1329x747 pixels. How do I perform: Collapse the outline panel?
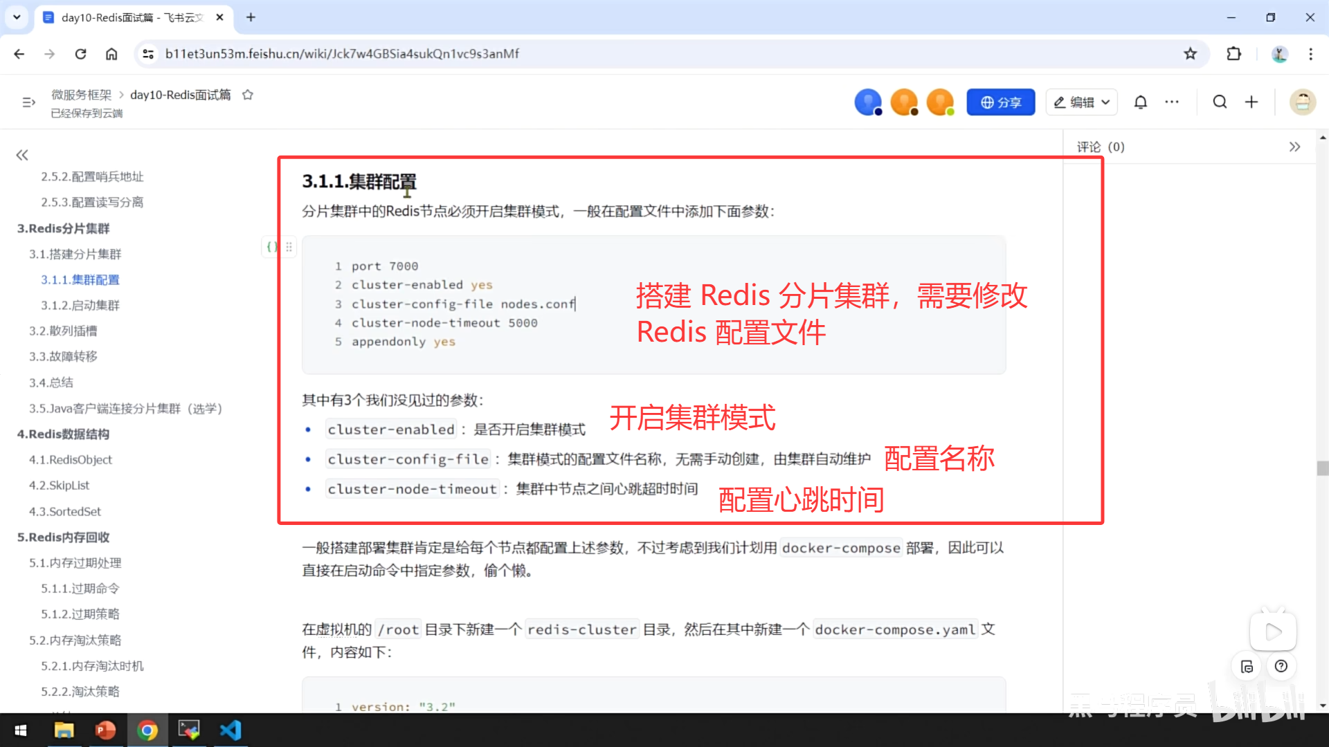click(22, 155)
